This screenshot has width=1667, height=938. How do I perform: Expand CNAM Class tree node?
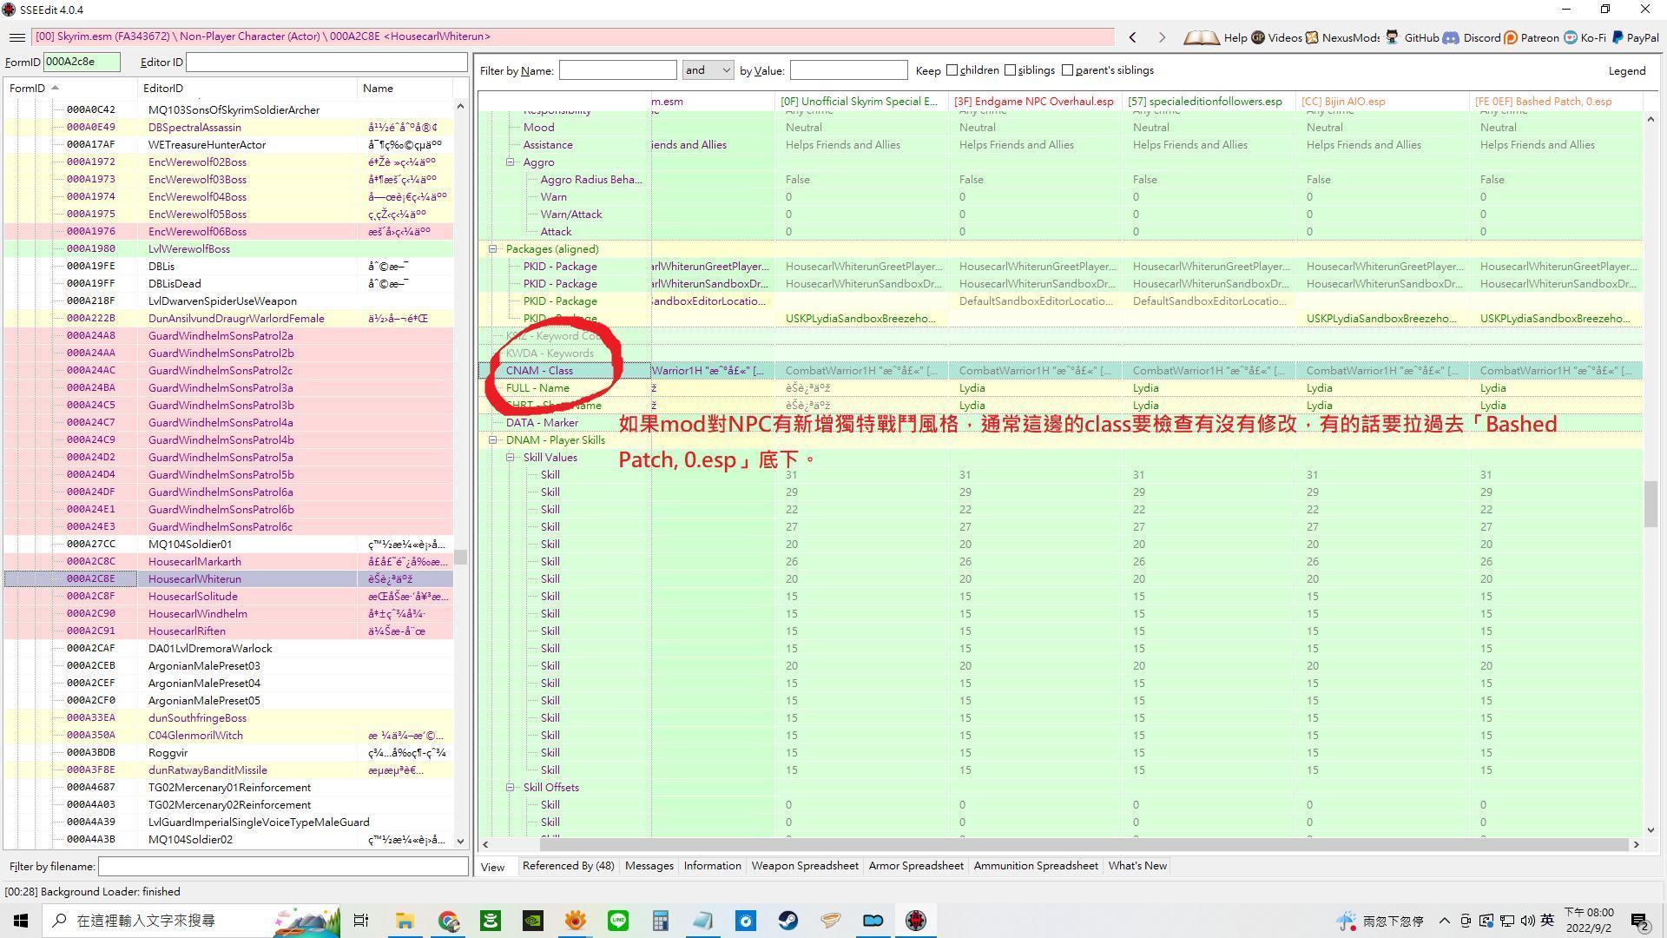point(495,370)
